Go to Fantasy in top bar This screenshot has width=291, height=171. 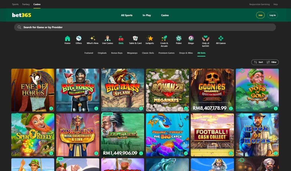(x=26, y=4)
